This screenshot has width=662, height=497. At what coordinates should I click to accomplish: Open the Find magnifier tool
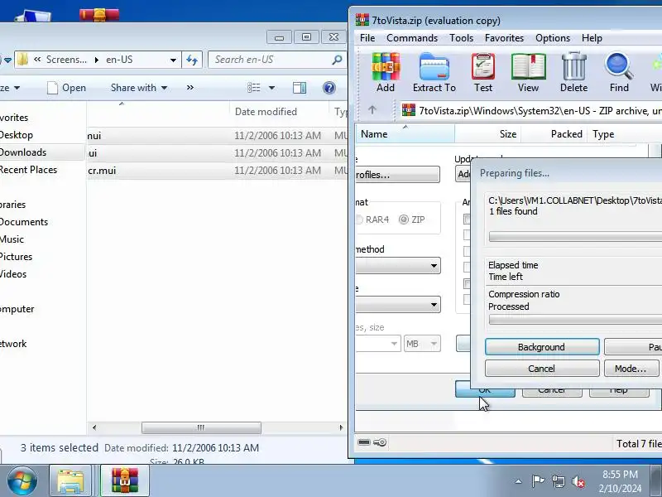pos(619,72)
